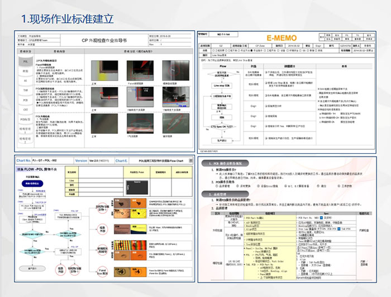Viewport: 391px width, 297px height.
Task: Select the 措施 FLOW –POL heading
Action: 37,169
